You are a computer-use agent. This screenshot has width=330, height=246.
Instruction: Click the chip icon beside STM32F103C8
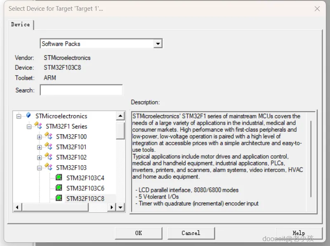(x=59, y=198)
